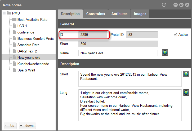Select the Spa & Well rate code
192x131 pixels.
[26, 70]
